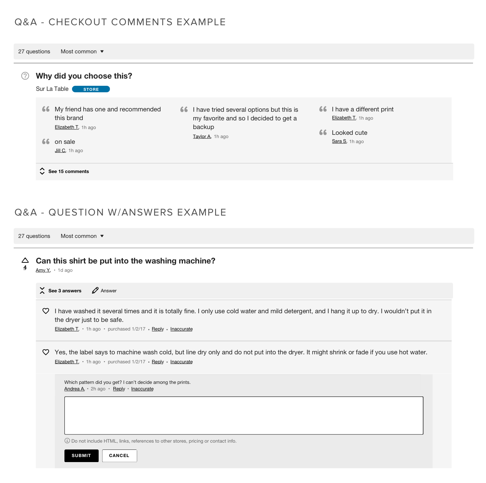The width and height of the screenshot is (486, 483).
Task: Open Jill C. profile link
Action: pyautogui.click(x=60, y=151)
